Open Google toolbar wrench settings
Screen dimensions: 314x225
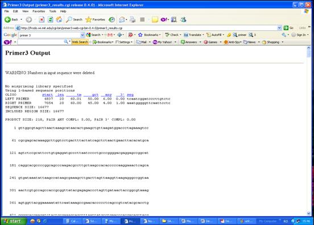284,35
